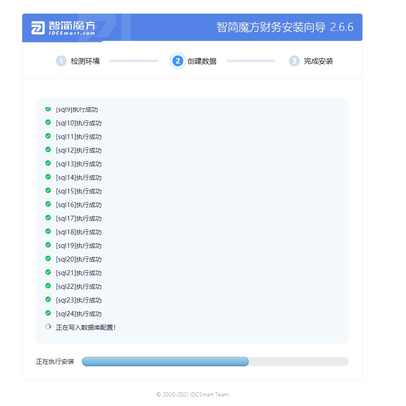The image size is (406, 406).
Task: Click the green check beside [sql18]执行成功
Action: tap(48, 232)
